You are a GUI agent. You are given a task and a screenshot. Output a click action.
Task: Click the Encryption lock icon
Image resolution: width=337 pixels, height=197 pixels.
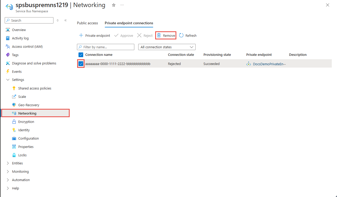[x=14, y=122]
